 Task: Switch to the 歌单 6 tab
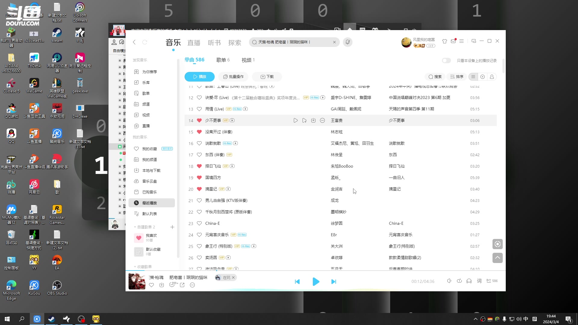pos(223,60)
